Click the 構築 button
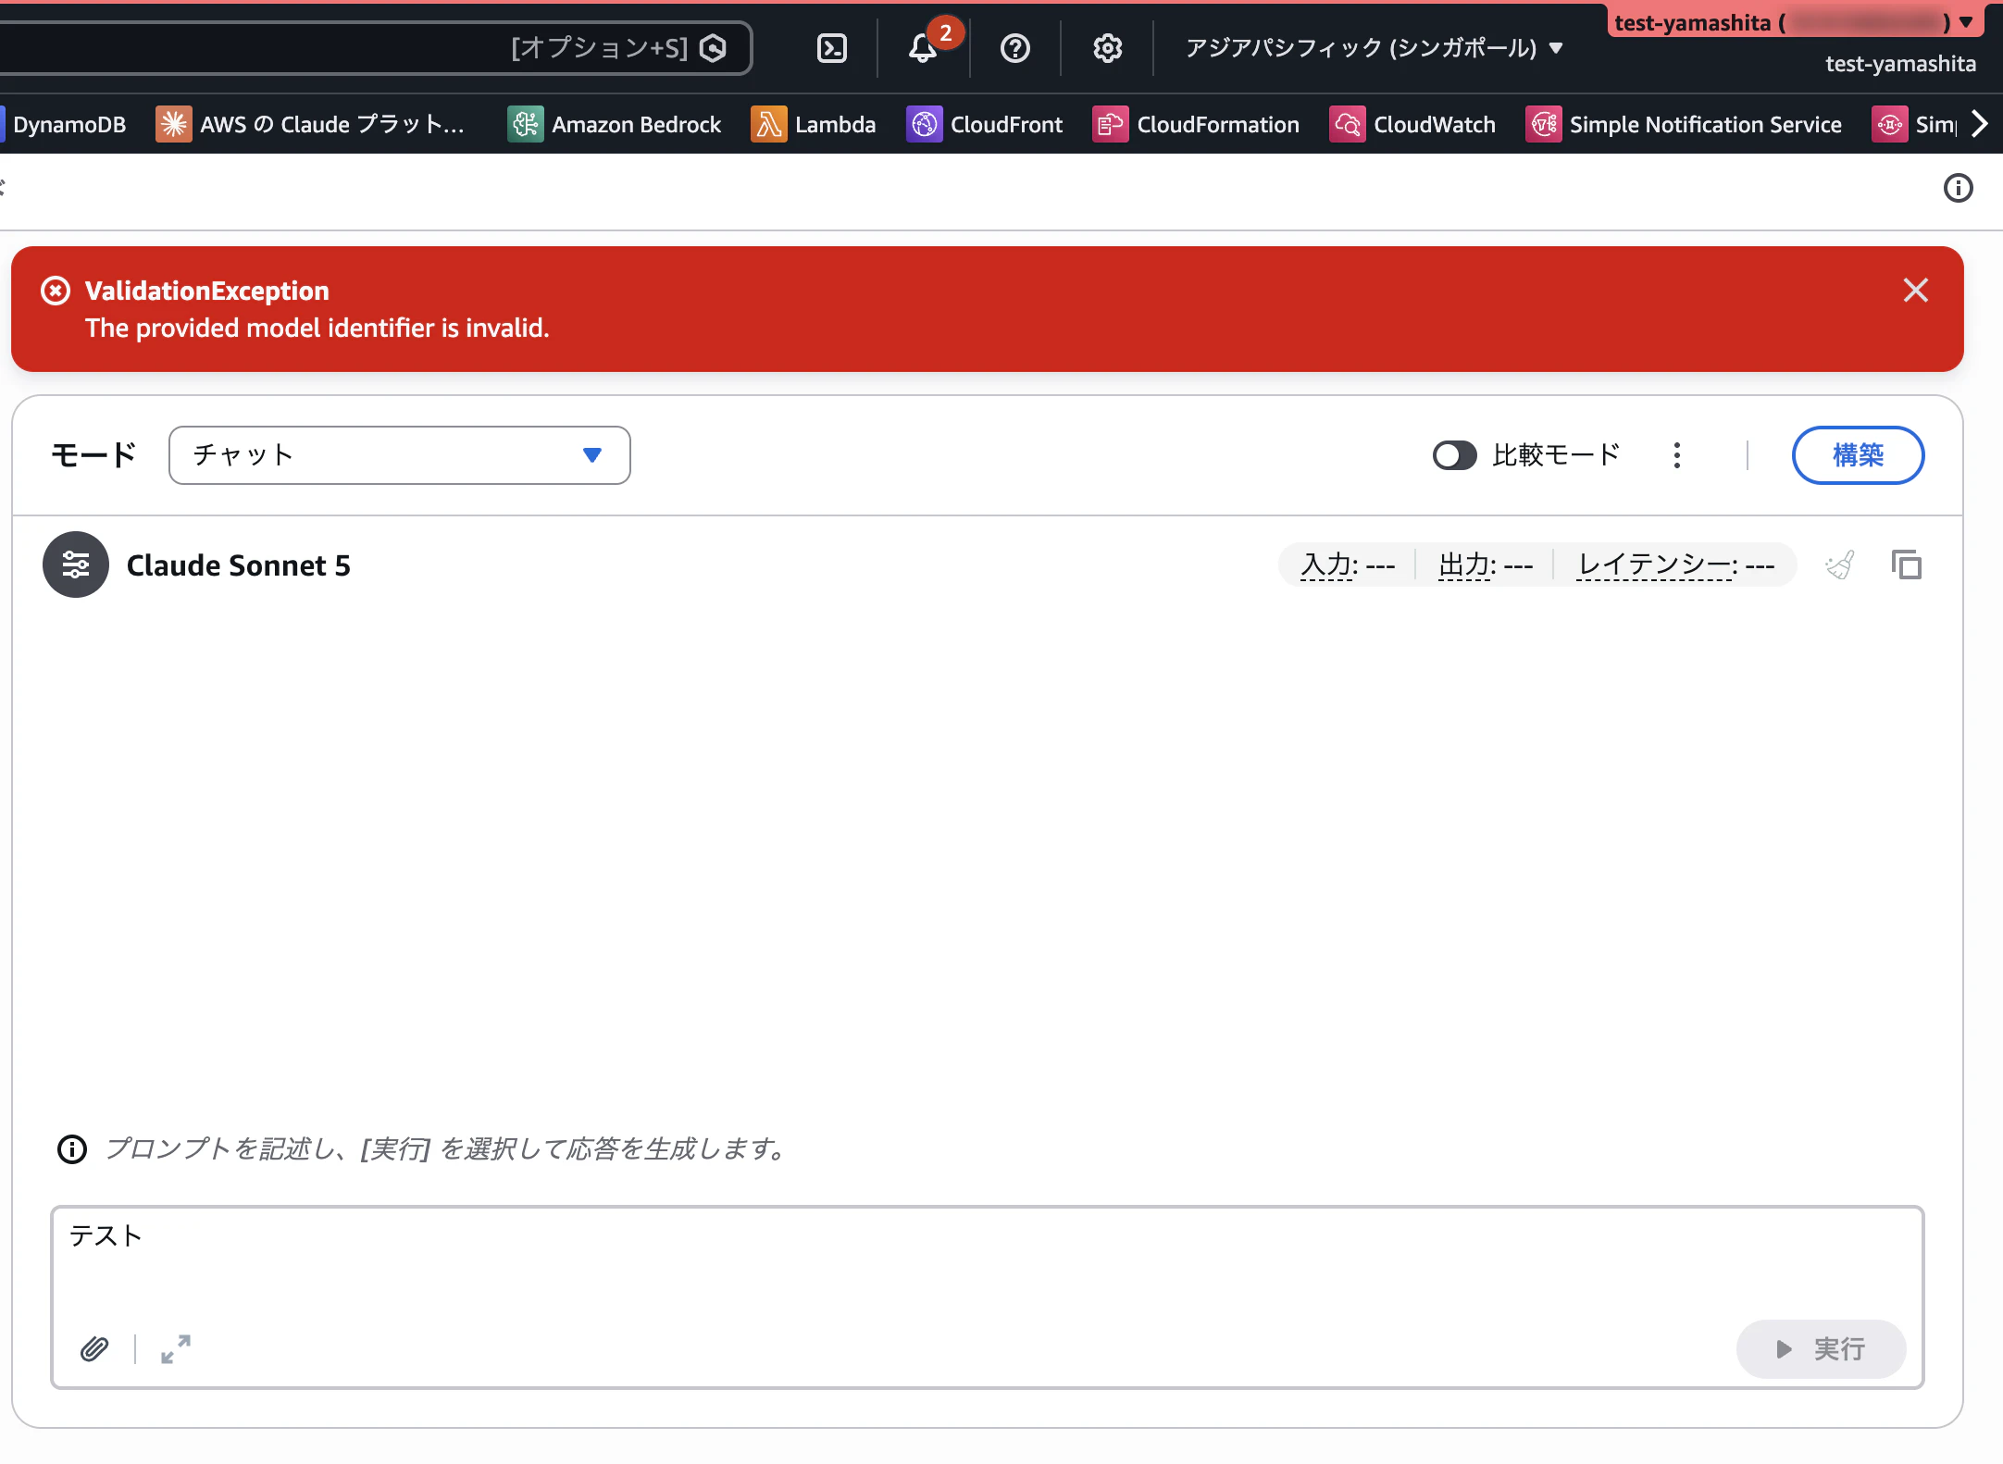Screen dimensions: 2003x1464 pyautogui.click(x=1859, y=455)
